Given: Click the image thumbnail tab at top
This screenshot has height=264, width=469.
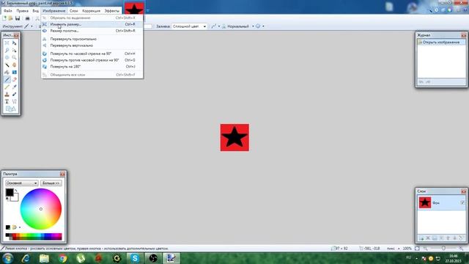Looking at the screenshot, I should tap(134, 9).
